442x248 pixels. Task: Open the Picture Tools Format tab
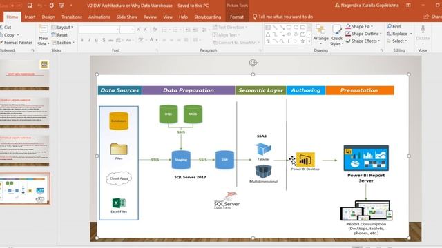(x=237, y=17)
